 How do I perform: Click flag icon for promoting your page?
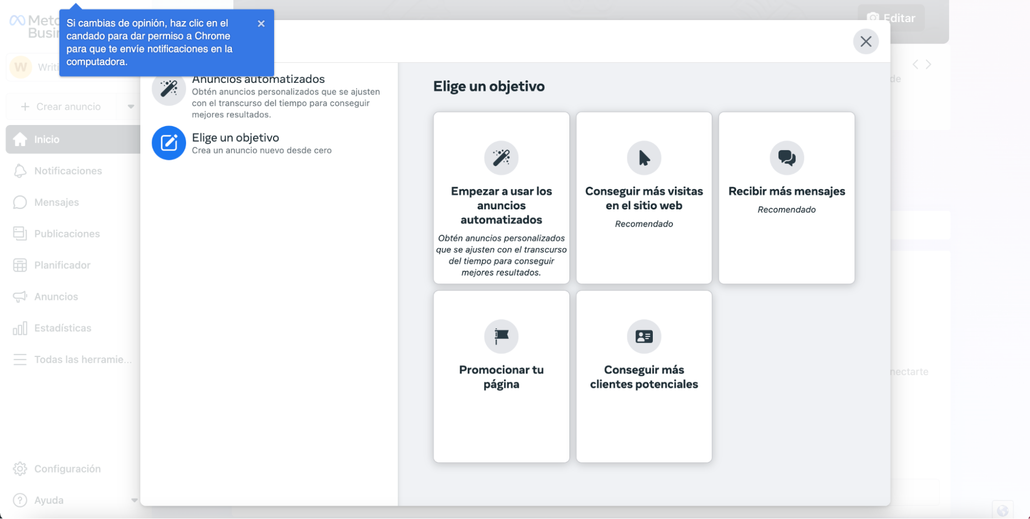501,336
